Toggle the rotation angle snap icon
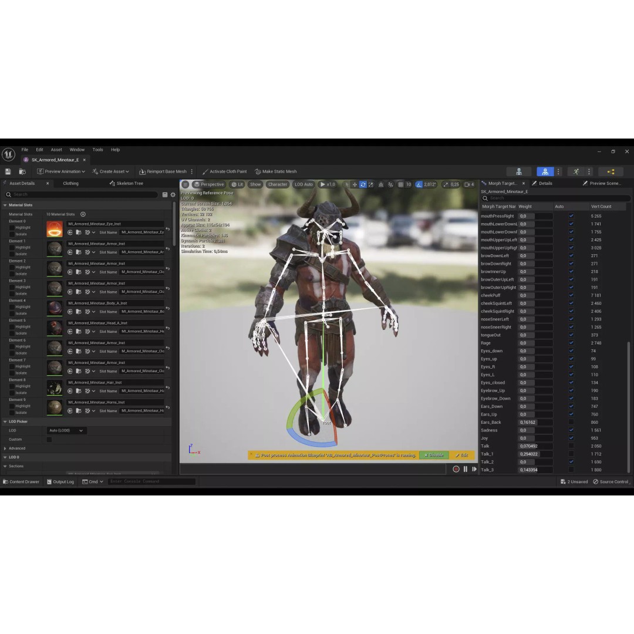The height and width of the screenshot is (634, 634). (419, 184)
